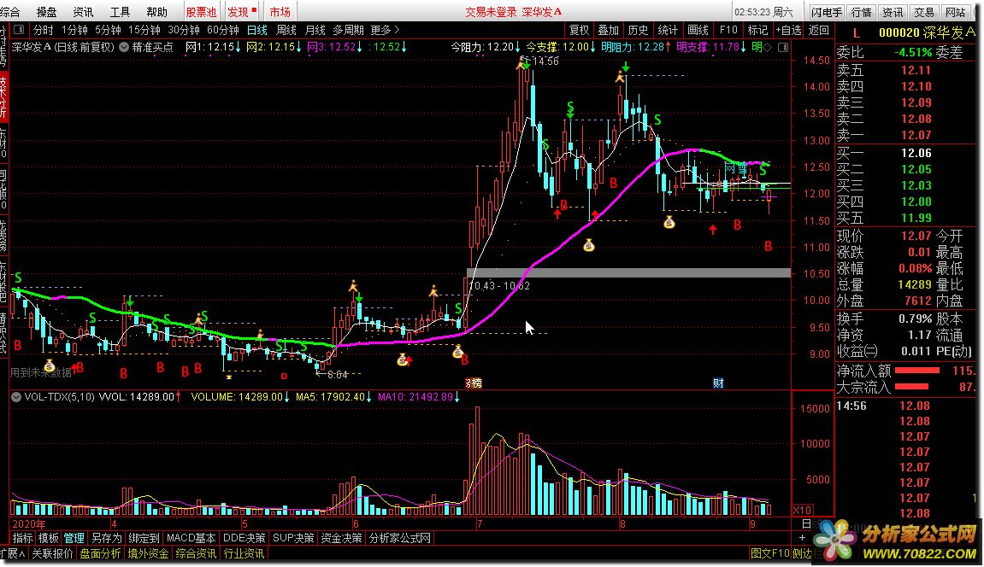Open the 行业资讯 tab
The height and width of the screenshot is (567, 984).
pos(244,553)
